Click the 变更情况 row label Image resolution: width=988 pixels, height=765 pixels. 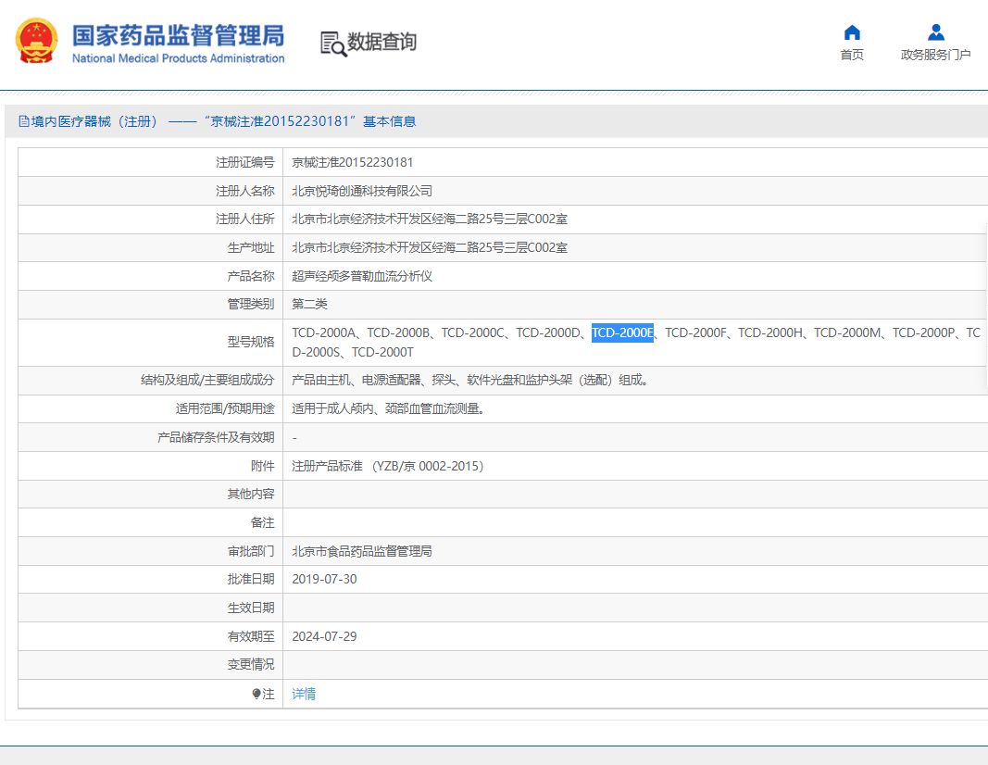click(x=251, y=665)
